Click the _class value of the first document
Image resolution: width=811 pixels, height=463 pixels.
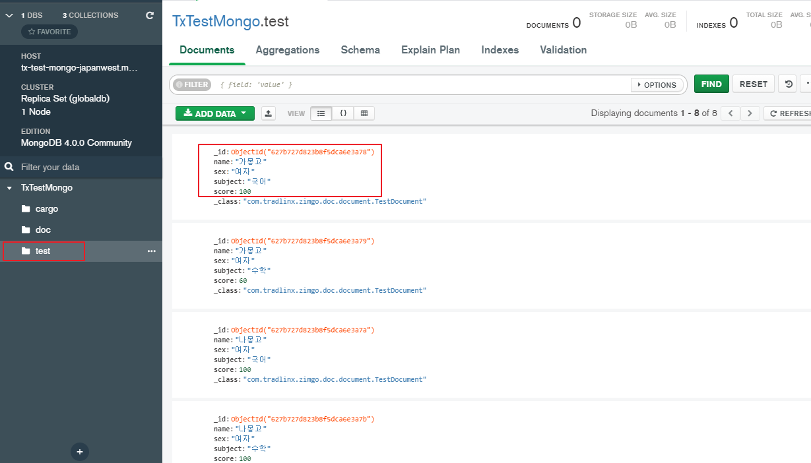(335, 201)
